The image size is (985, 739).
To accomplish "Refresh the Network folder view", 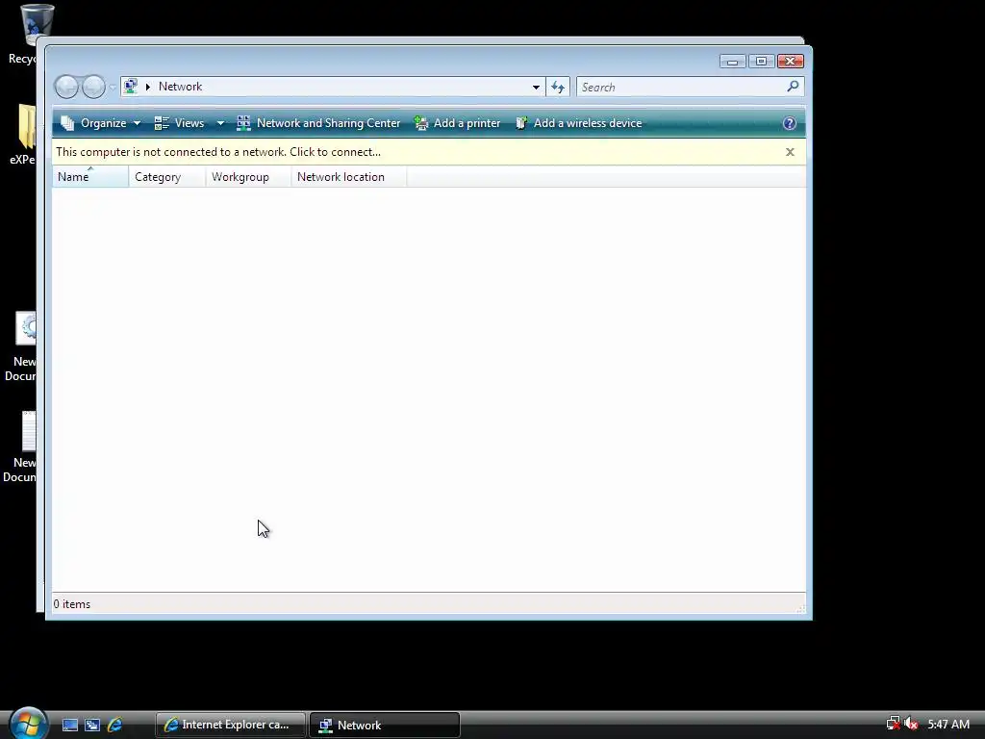I will (558, 87).
